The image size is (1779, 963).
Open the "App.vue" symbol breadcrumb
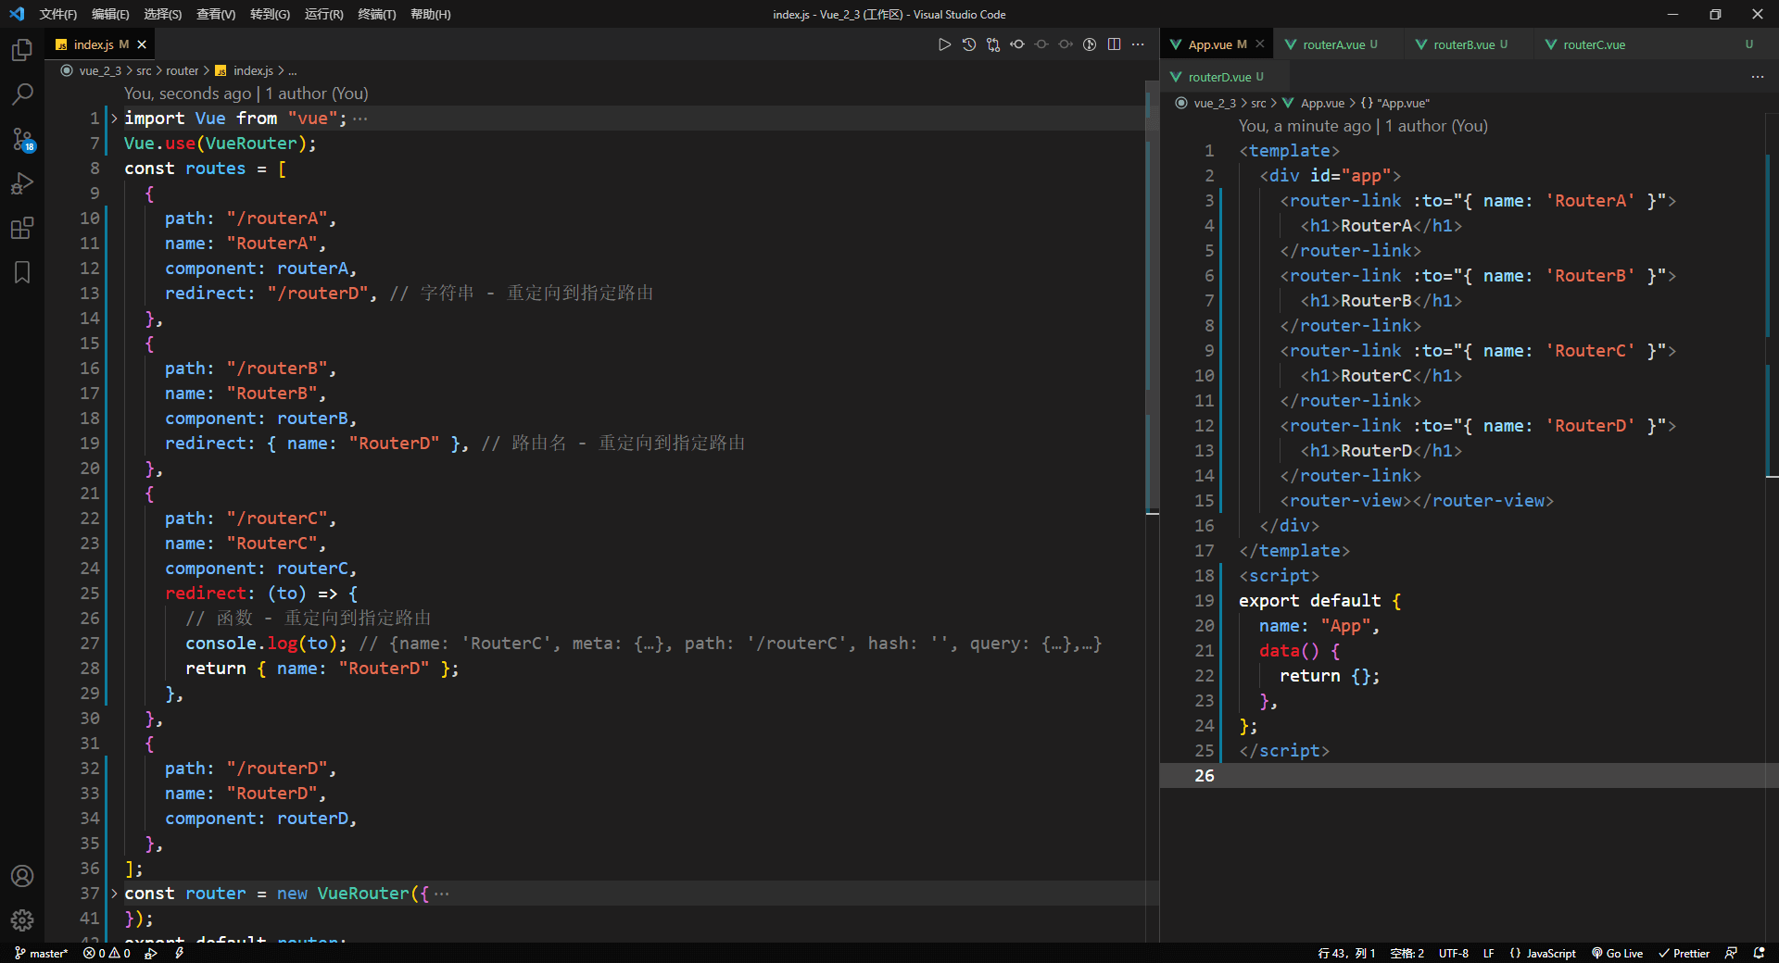point(1403,103)
